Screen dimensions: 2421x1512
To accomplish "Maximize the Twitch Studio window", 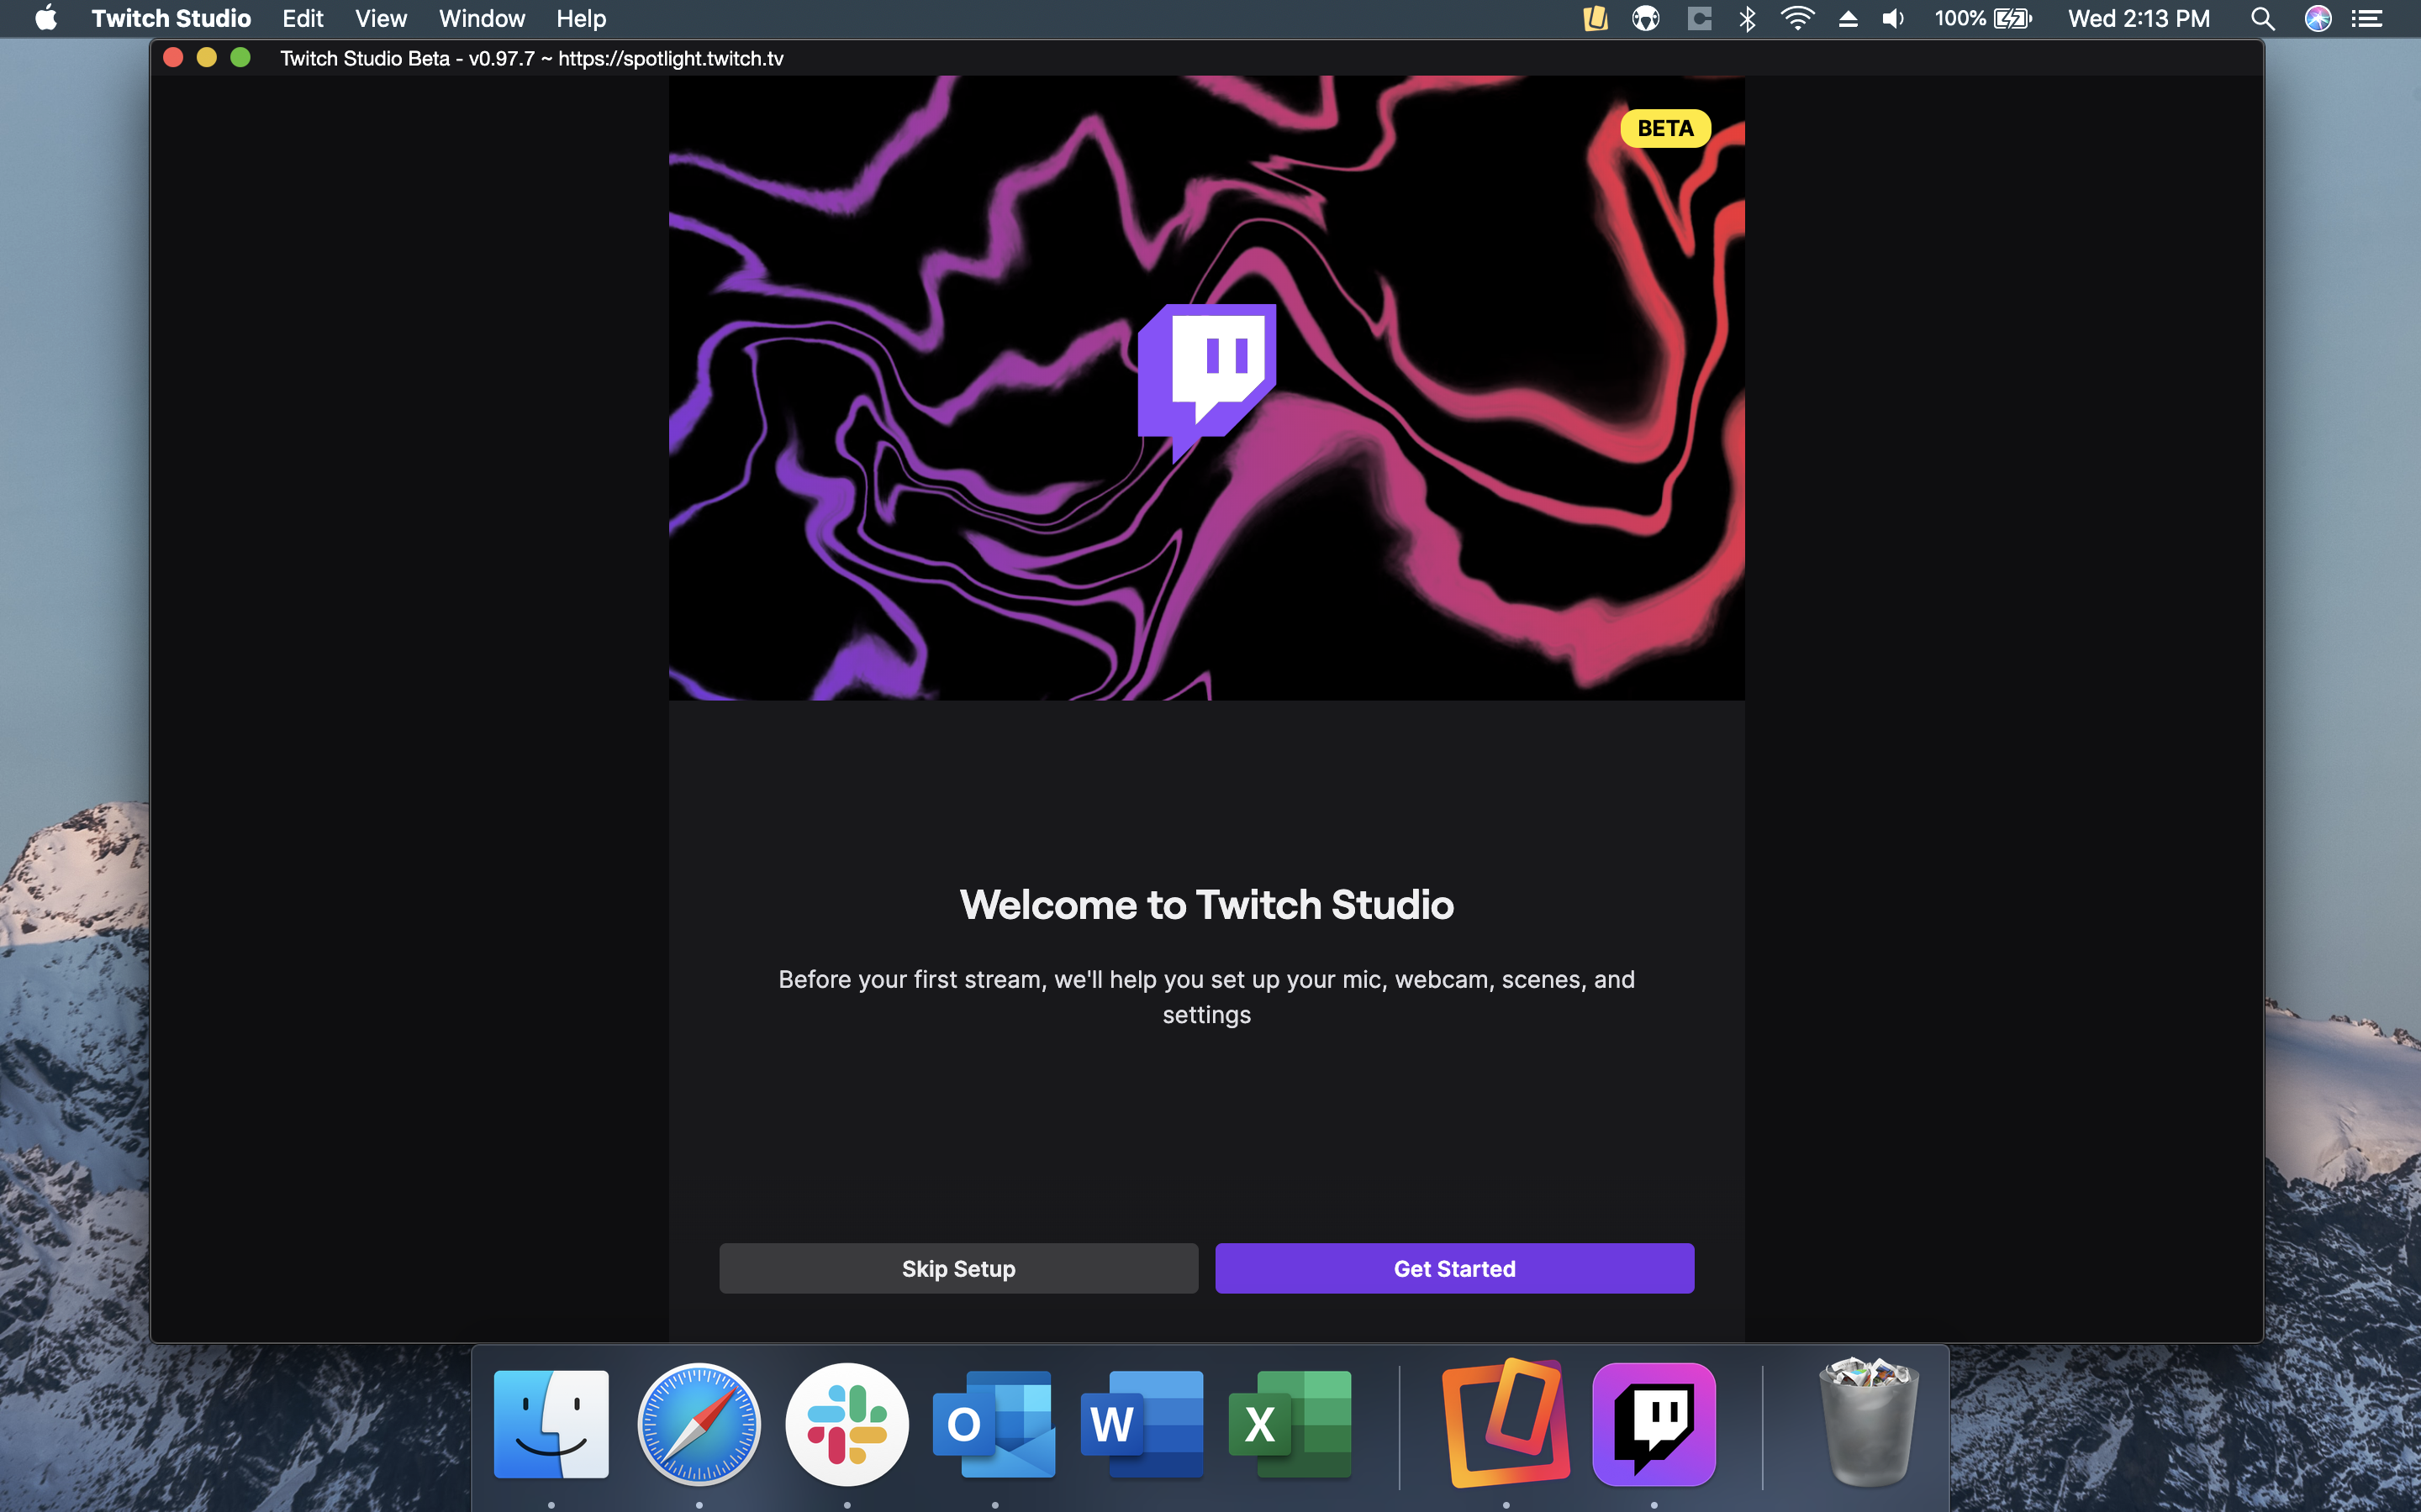I will pyautogui.click(x=240, y=57).
